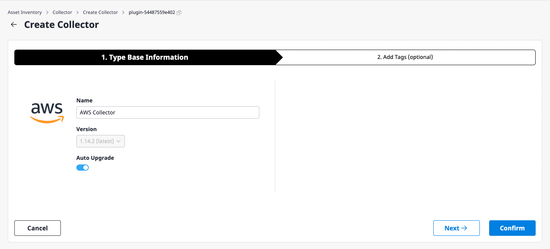Focus the Name field containing AWS Collector
The image size is (550, 249).
click(x=167, y=112)
